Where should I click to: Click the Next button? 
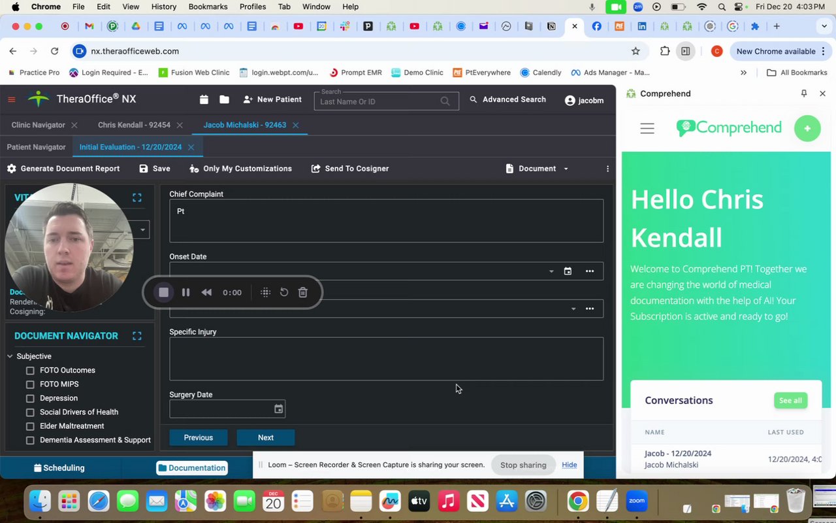click(x=266, y=438)
